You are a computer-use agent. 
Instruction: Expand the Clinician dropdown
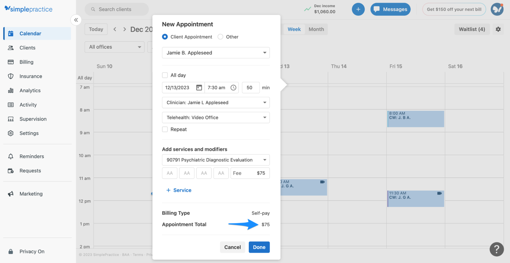click(216, 103)
